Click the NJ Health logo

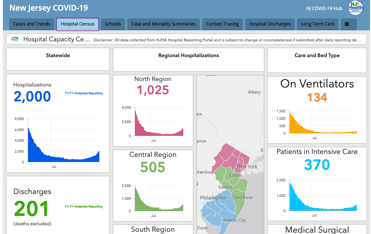point(356,8)
